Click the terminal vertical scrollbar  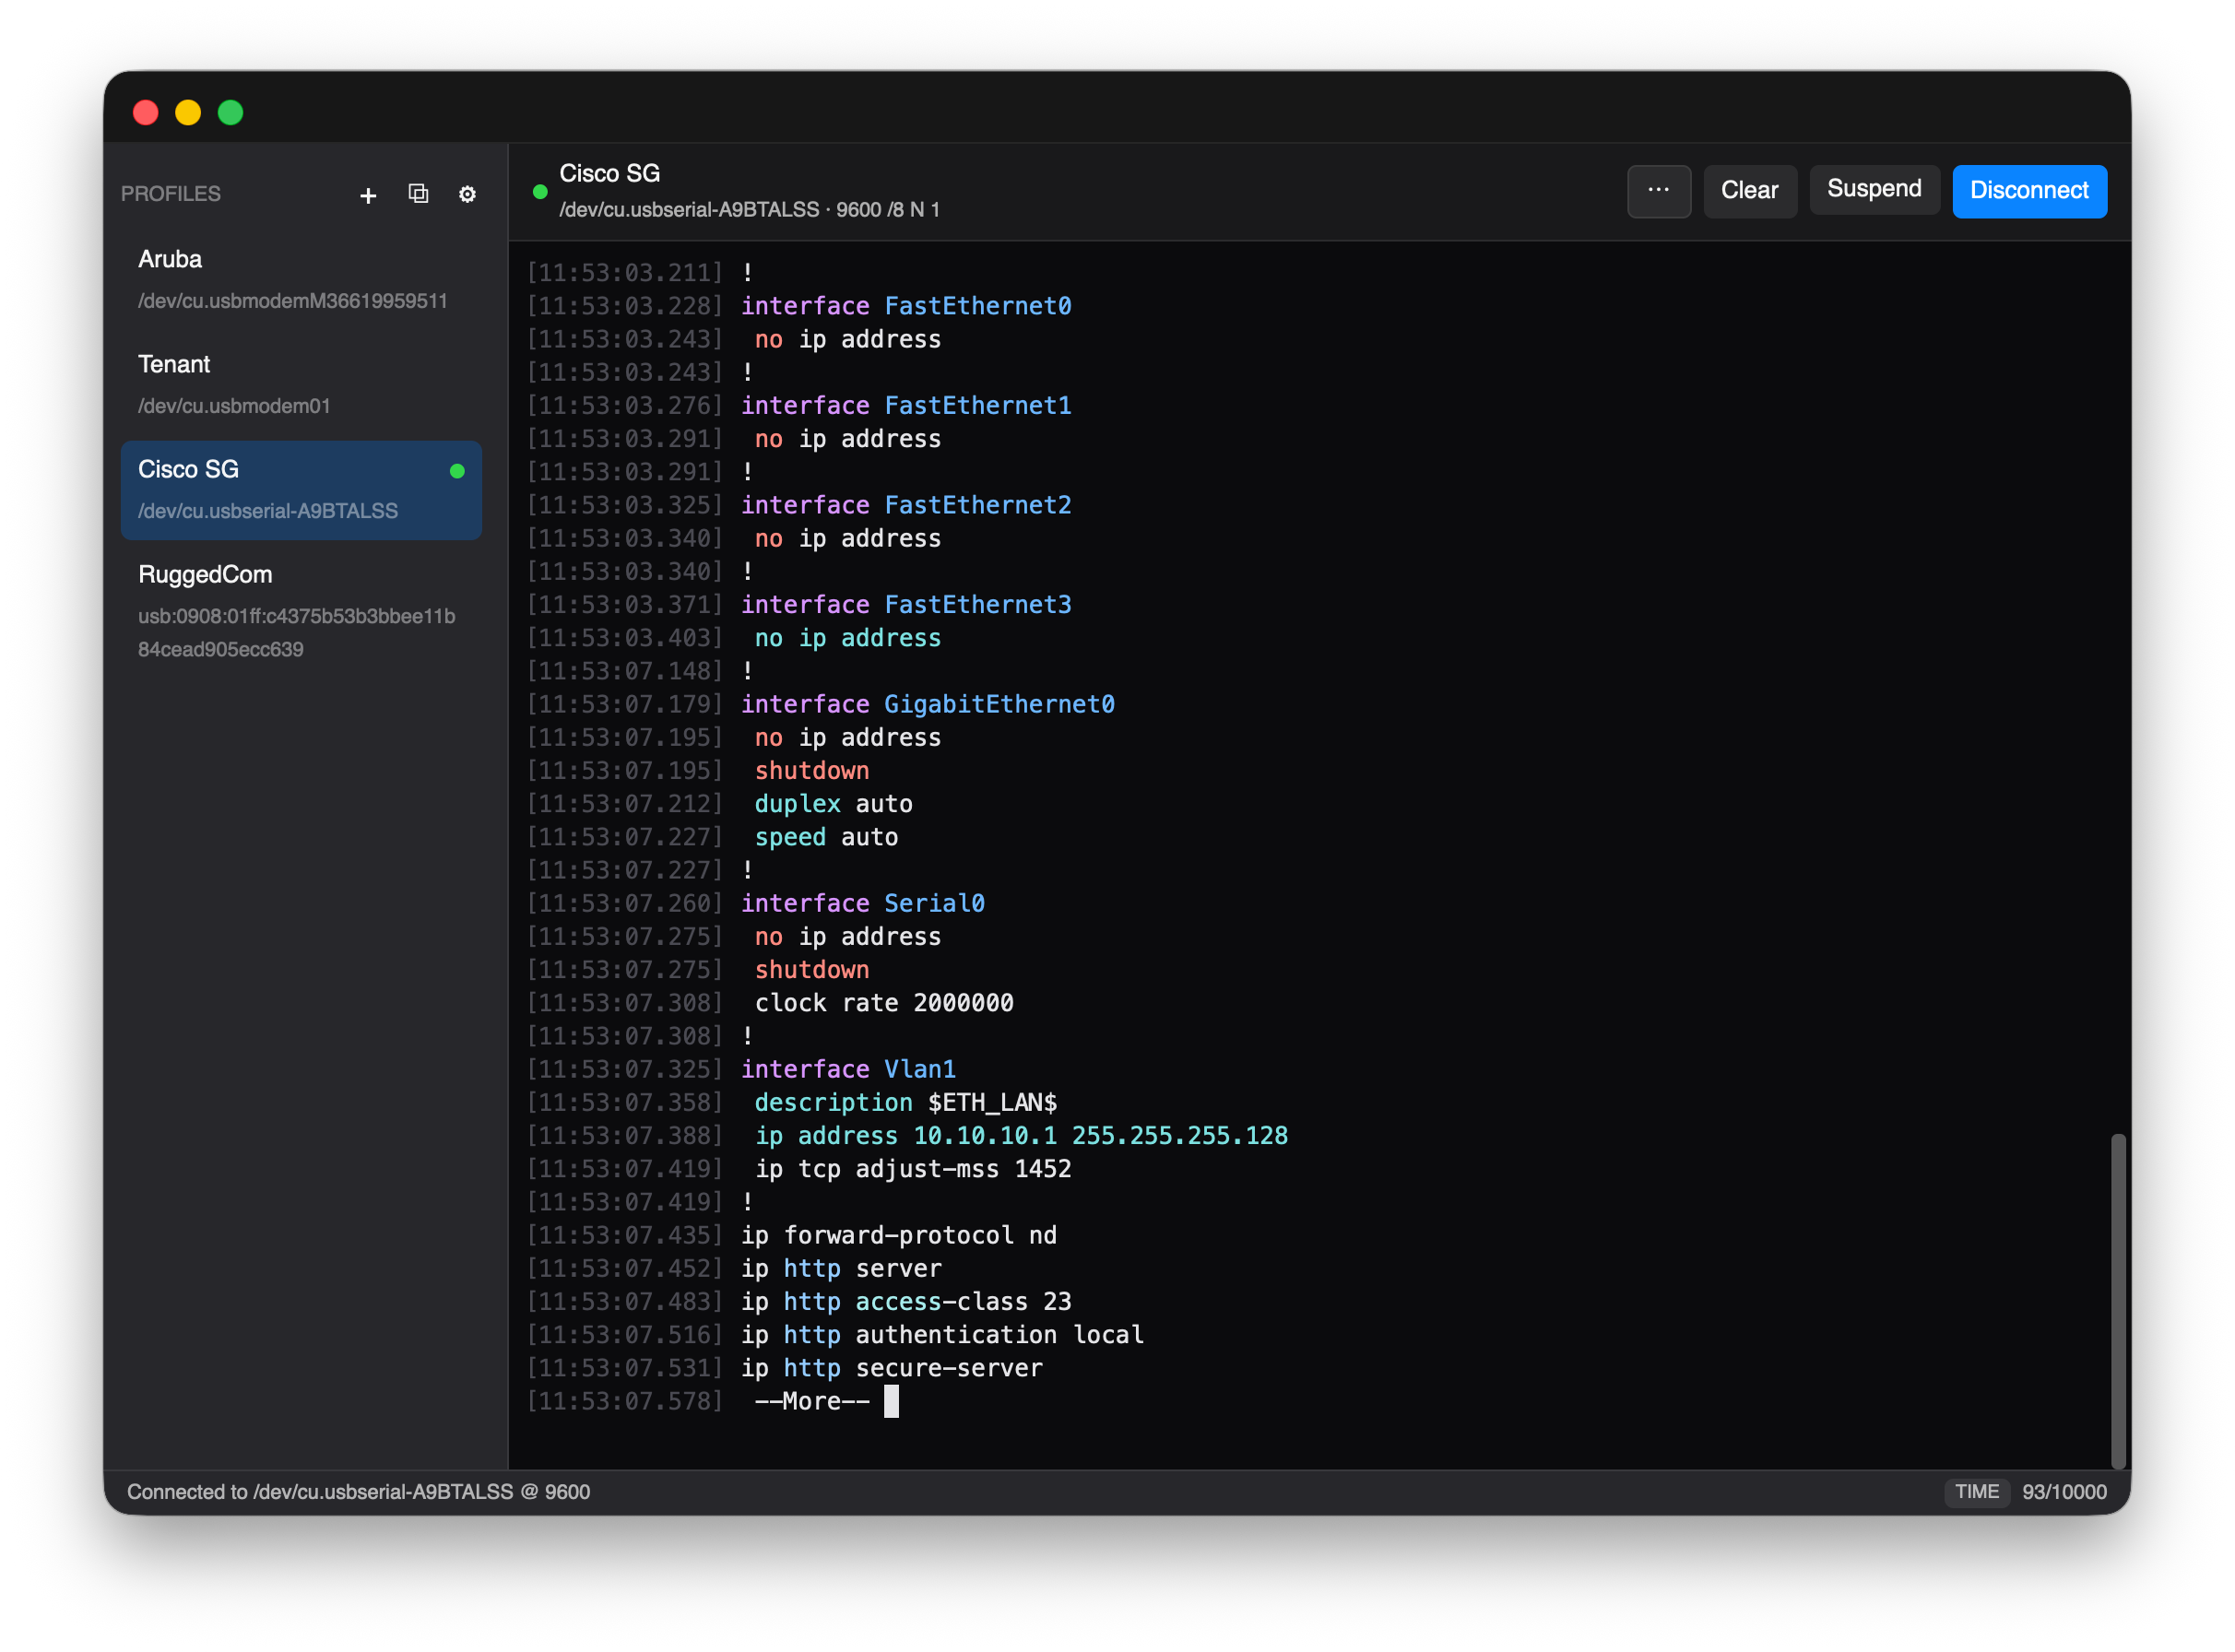coord(2117,1300)
